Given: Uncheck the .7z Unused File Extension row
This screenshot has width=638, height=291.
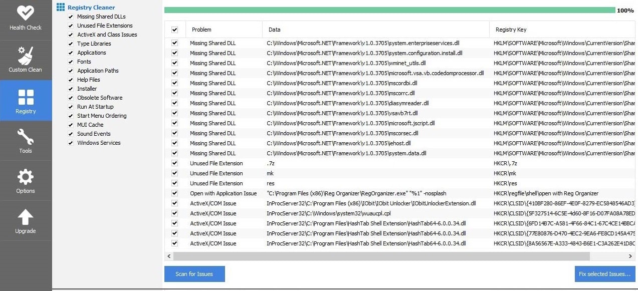Looking at the screenshot, I should point(174,163).
